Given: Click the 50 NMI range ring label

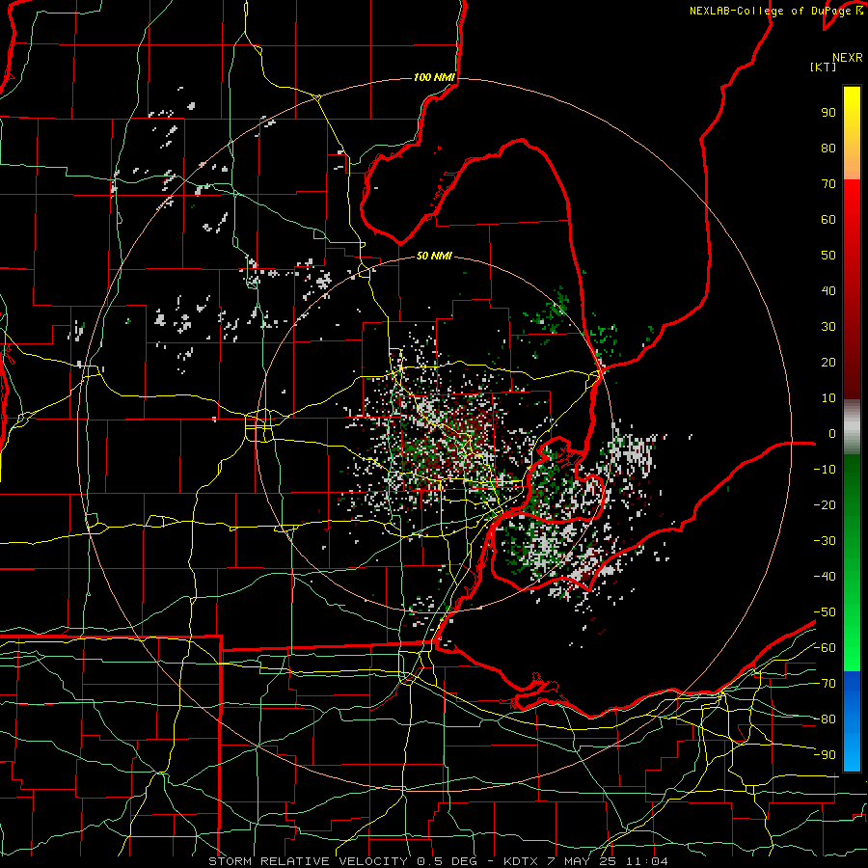Looking at the screenshot, I should tap(434, 256).
